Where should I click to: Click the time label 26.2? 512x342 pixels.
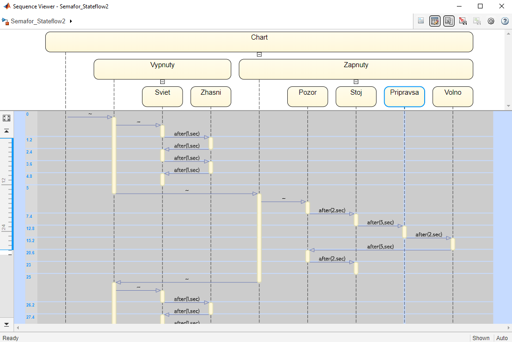tap(30, 305)
